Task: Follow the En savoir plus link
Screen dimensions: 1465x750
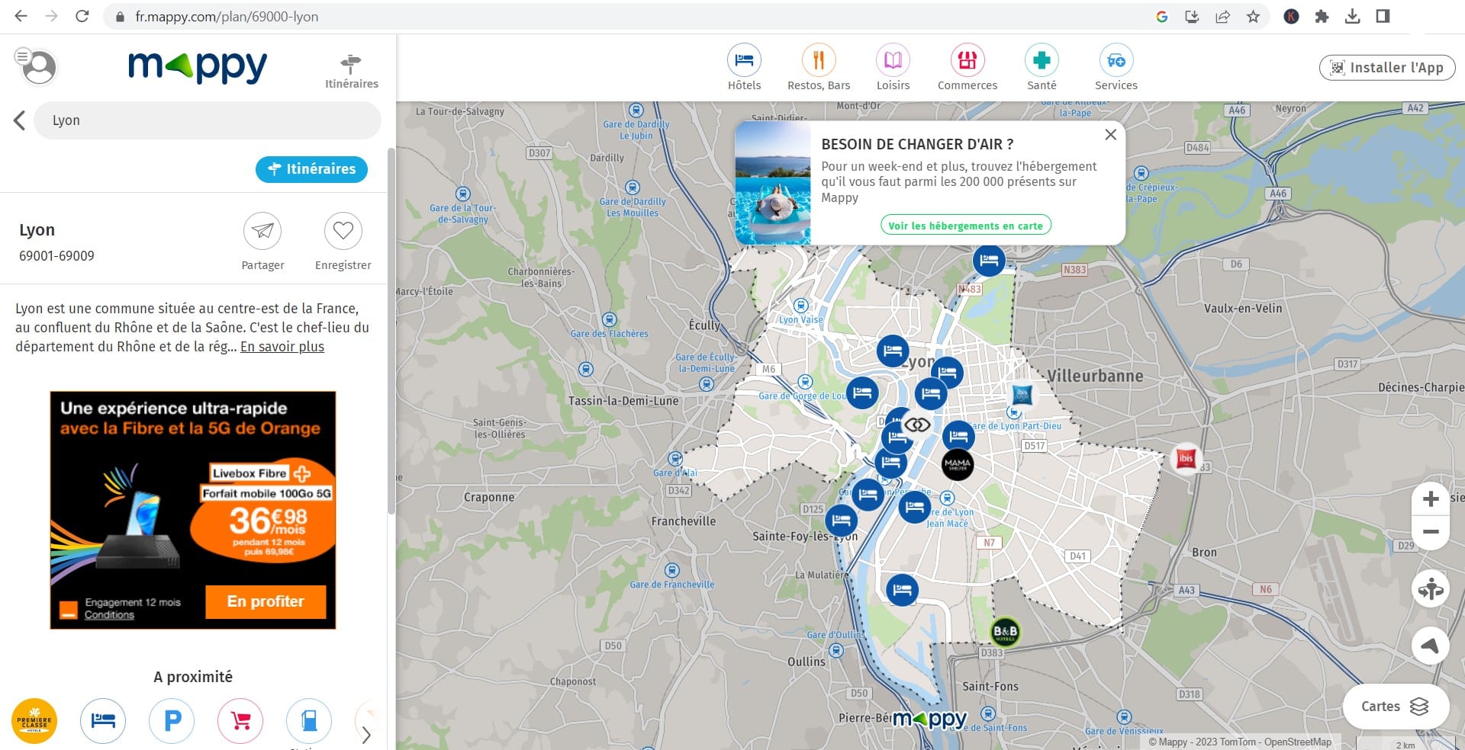Action: (x=282, y=347)
